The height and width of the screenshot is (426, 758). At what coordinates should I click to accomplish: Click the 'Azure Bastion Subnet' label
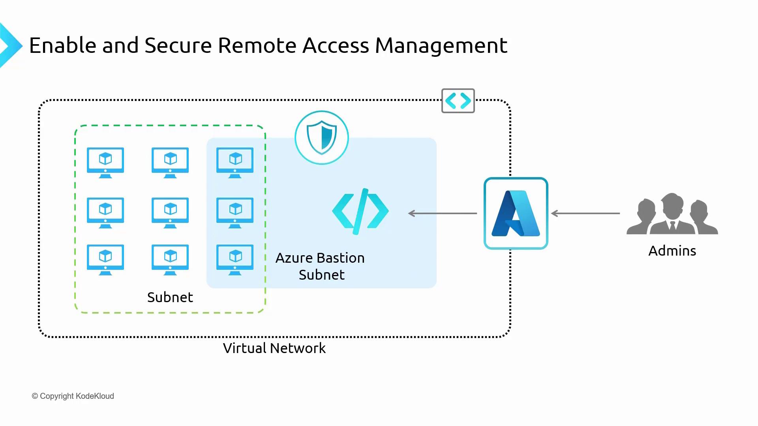pyautogui.click(x=320, y=266)
